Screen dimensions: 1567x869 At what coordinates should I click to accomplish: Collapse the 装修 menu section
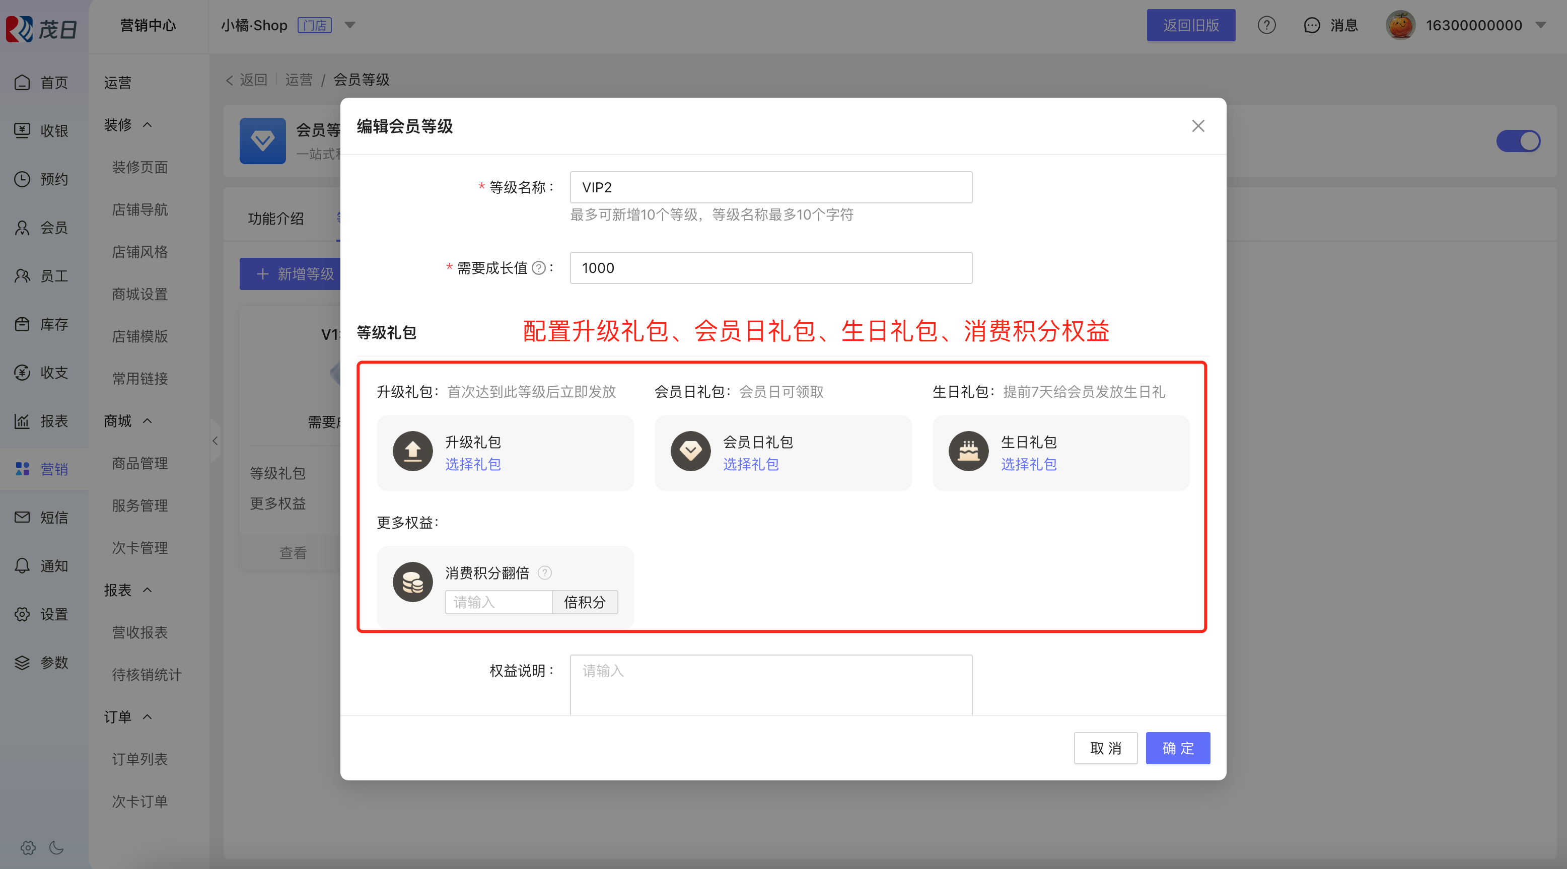pyautogui.click(x=147, y=125)
